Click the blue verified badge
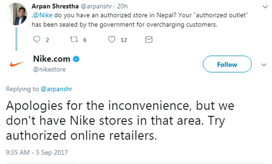Viewport: 272px width, 164px height. pos(77,59)
